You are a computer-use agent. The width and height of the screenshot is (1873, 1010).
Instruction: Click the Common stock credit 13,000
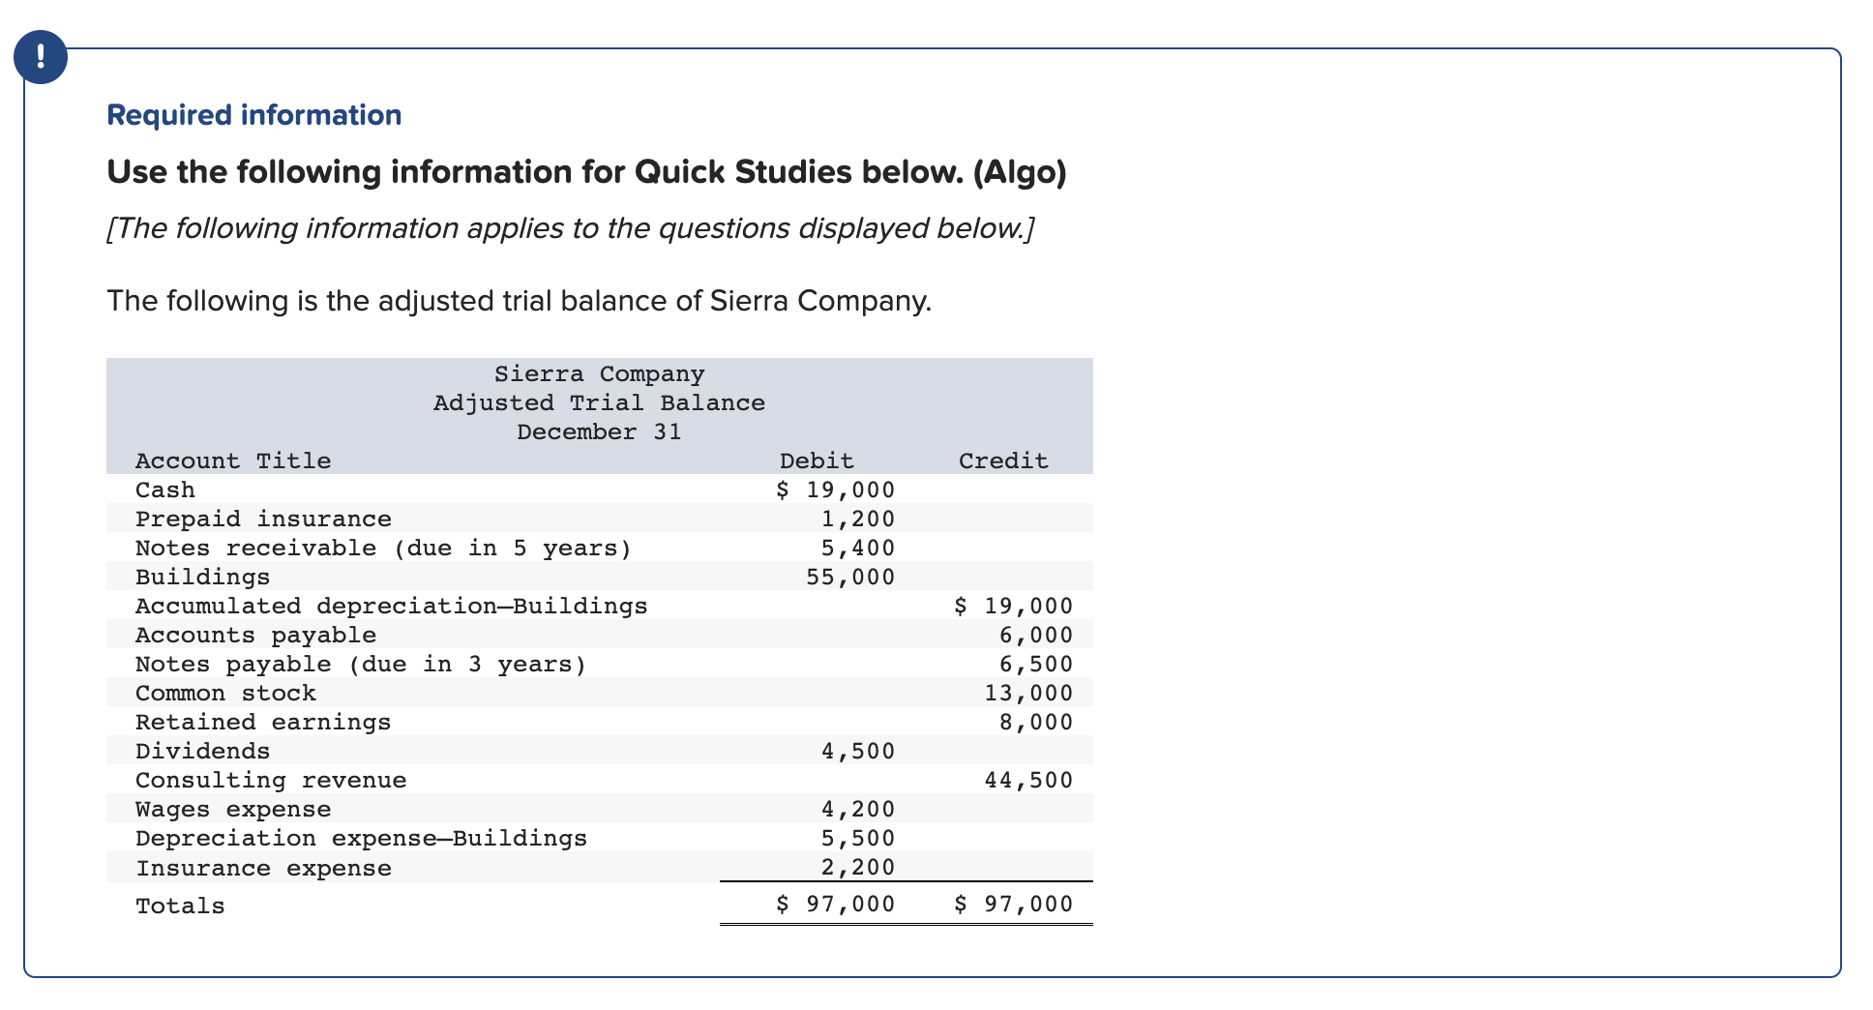tap(1028, 694)
